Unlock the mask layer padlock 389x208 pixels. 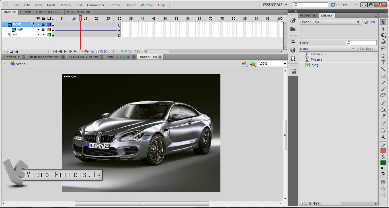pyautogui.click(x=43, y=25)
